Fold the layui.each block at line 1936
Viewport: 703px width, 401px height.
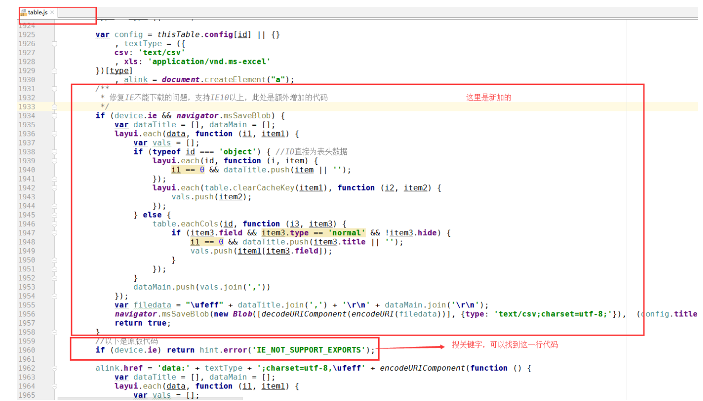(x=54, y=134)
